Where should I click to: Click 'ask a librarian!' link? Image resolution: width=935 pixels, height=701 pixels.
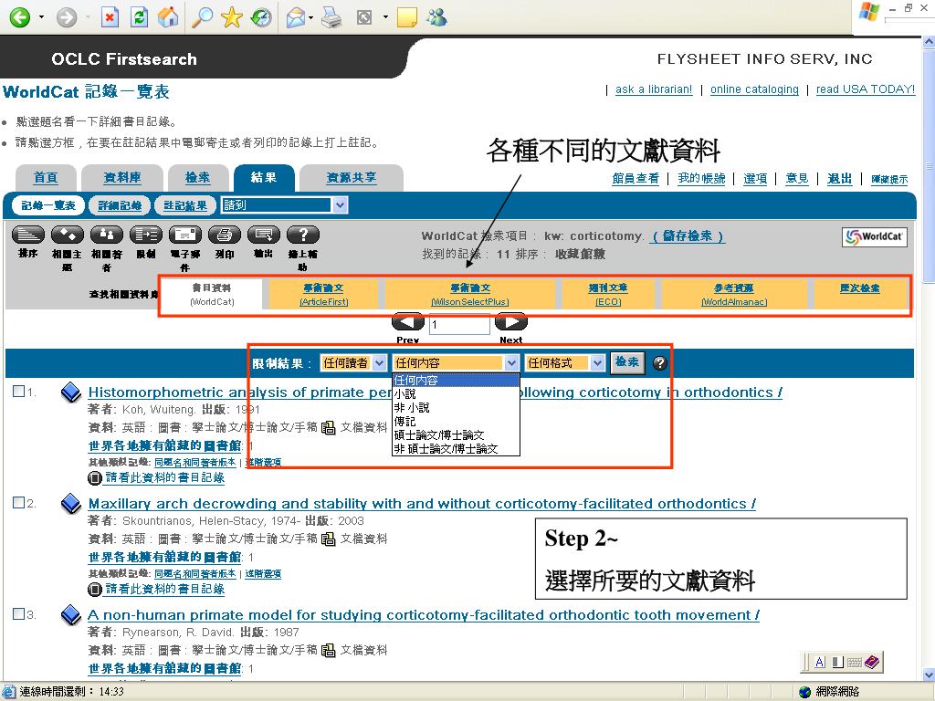(x=654, y=89)
